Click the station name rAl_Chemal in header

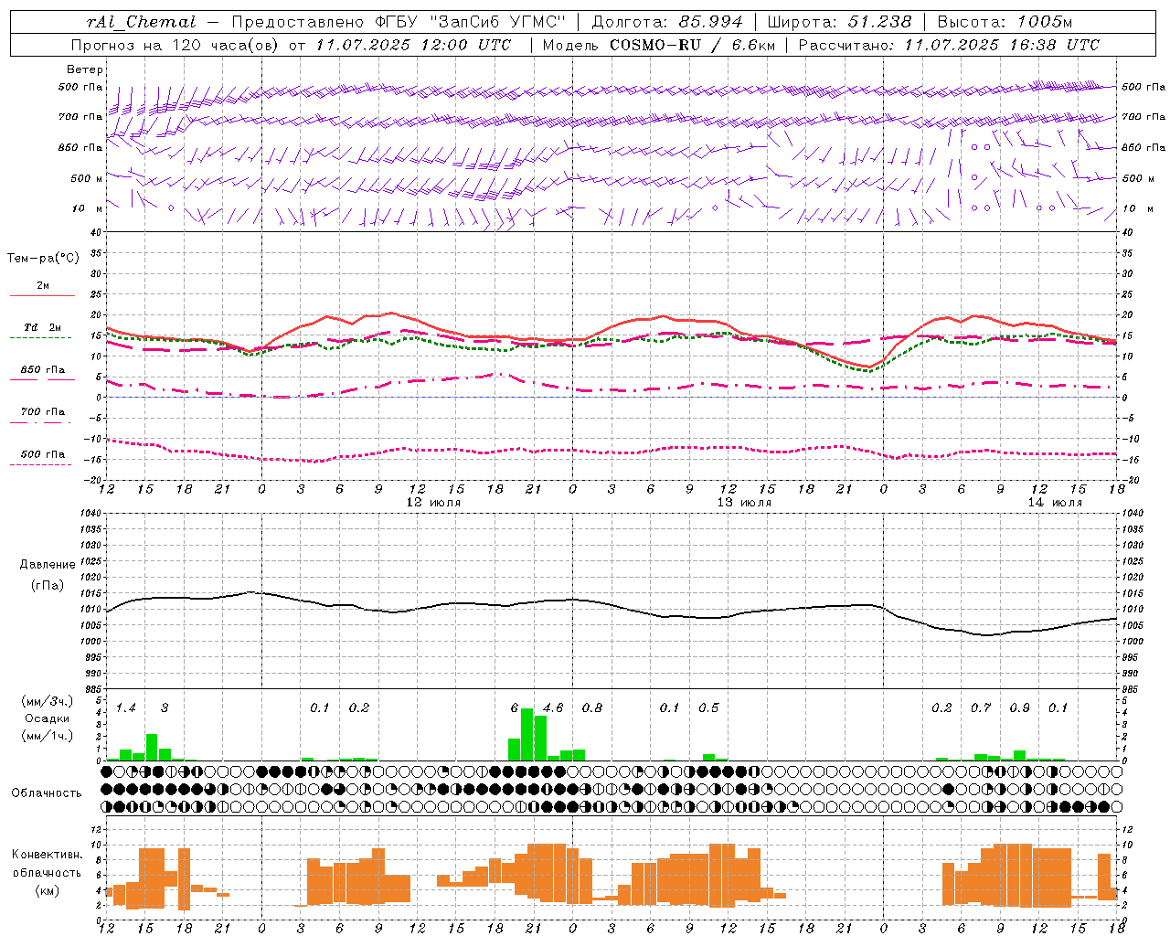click(x=142, y=22)
